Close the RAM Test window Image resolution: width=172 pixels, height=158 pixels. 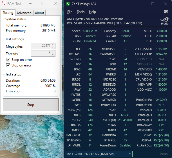(56, 3)
